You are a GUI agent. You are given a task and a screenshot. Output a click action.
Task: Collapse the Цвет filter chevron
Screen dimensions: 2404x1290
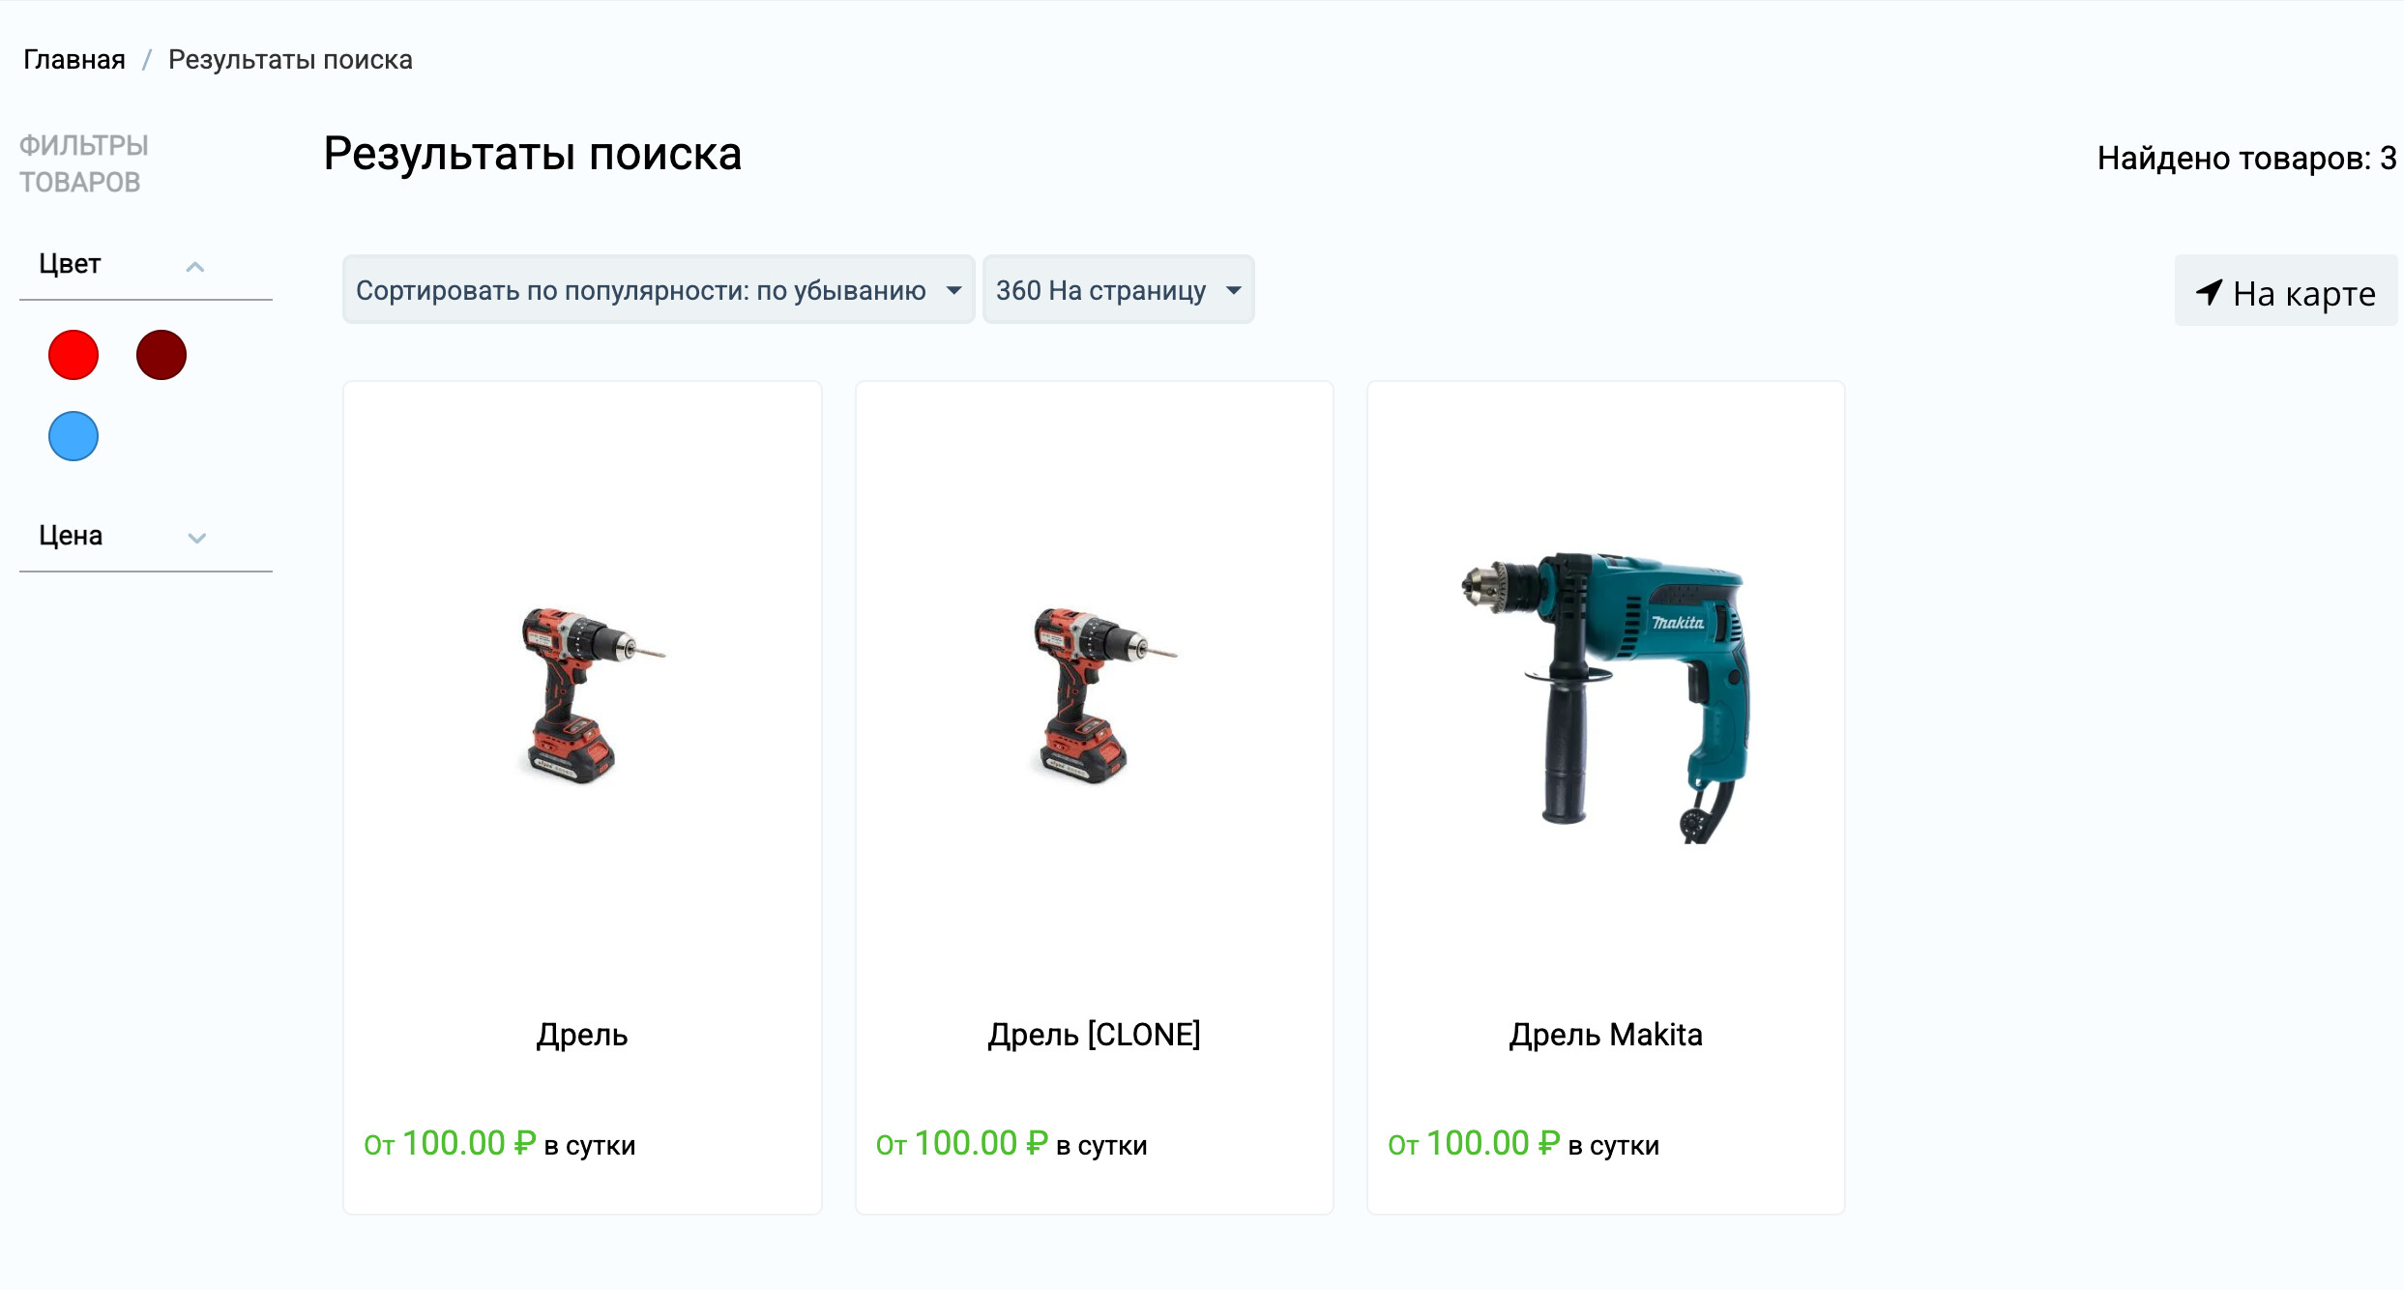coord(195,267)
